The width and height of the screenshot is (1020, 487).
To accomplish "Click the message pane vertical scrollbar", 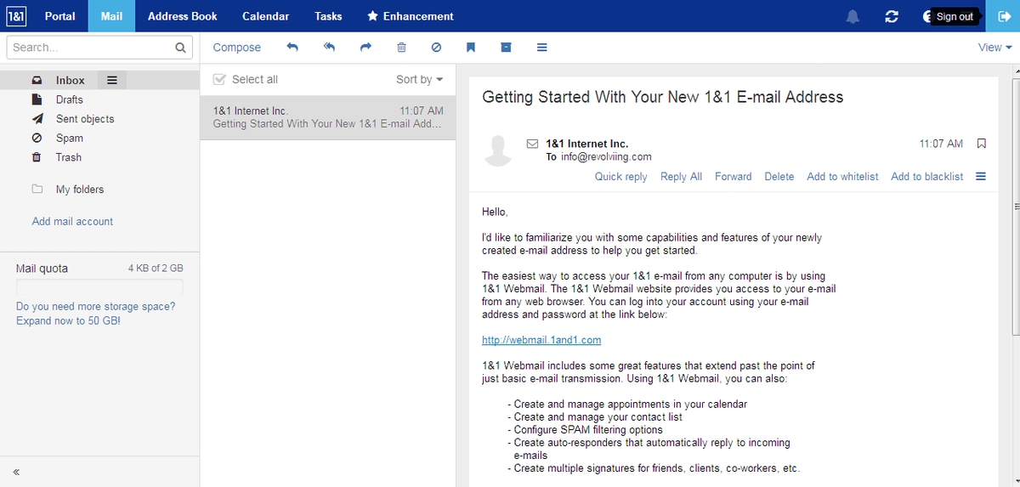I will pyautogui.click(x=1015, y=207).
